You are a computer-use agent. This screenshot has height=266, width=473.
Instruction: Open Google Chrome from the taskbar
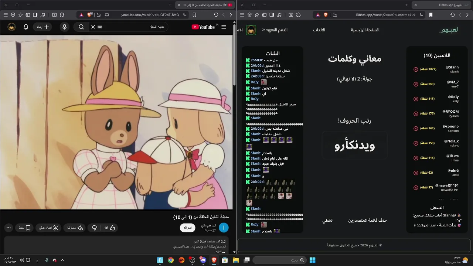coord(170,260)
